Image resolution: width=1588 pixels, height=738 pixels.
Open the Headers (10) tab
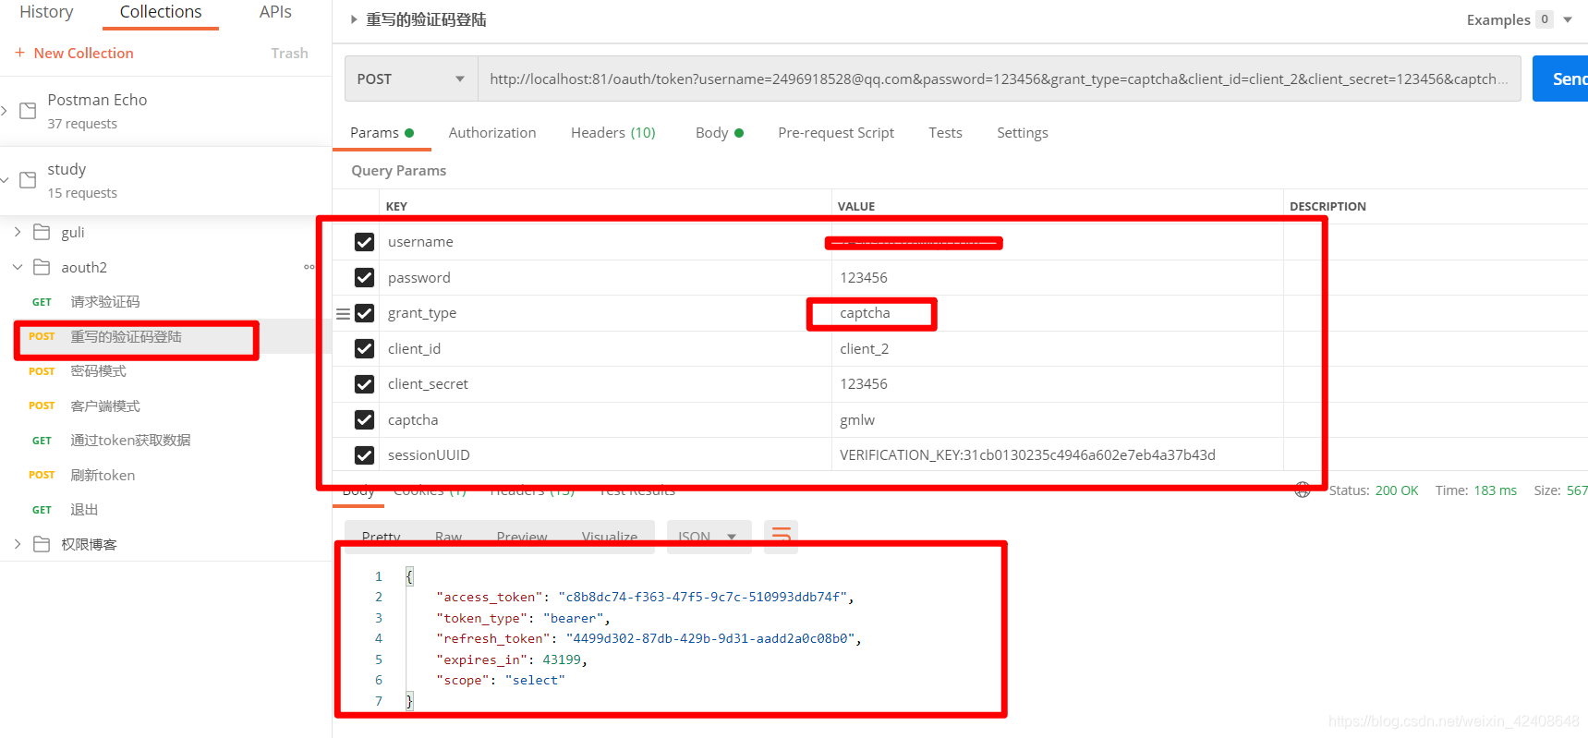(x=613, y=133)
